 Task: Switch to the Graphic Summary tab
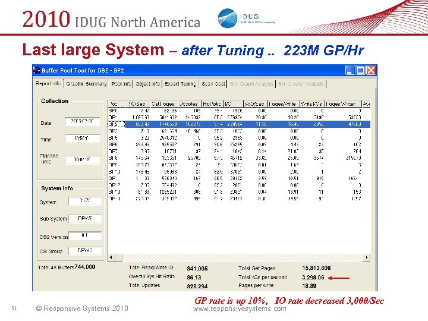pos(86,84)
